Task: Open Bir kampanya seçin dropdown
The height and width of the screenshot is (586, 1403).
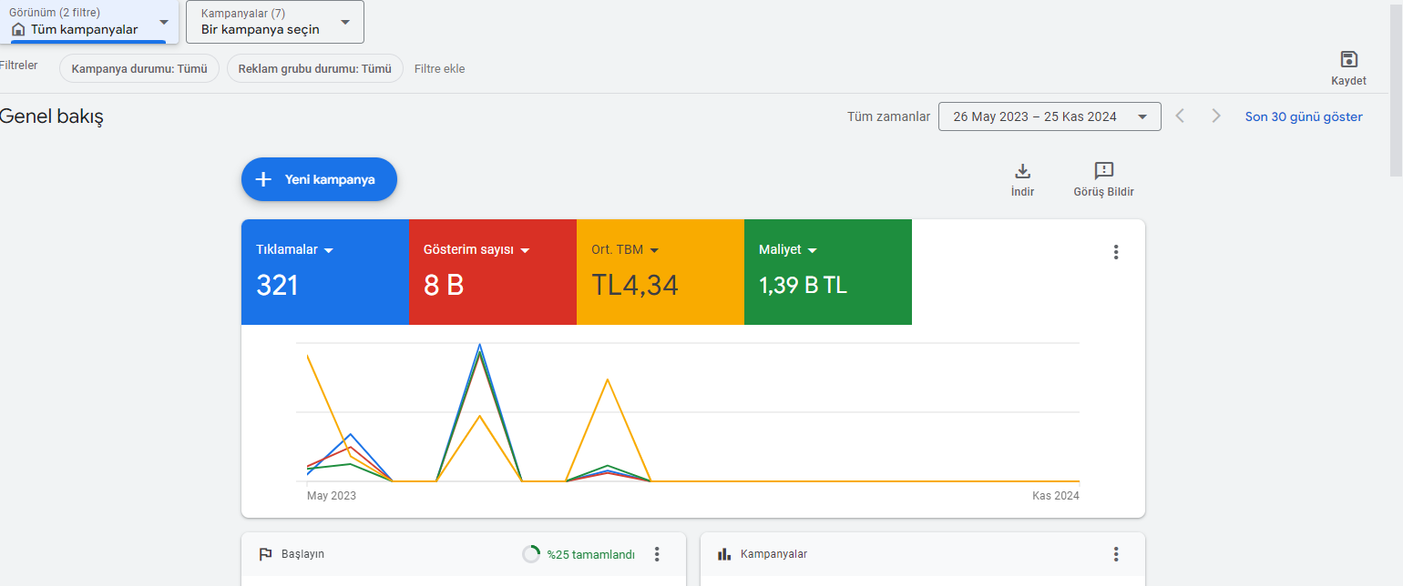Action: [275, 22]
